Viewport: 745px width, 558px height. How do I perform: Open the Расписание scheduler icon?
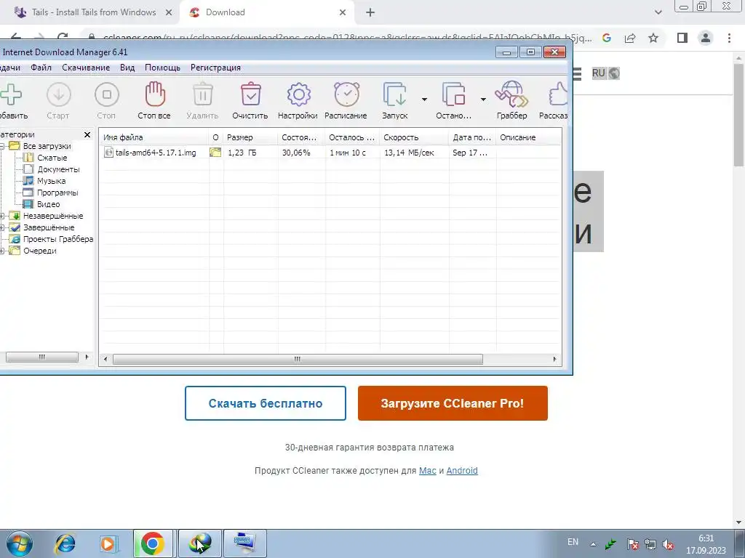tap(347, 94)
